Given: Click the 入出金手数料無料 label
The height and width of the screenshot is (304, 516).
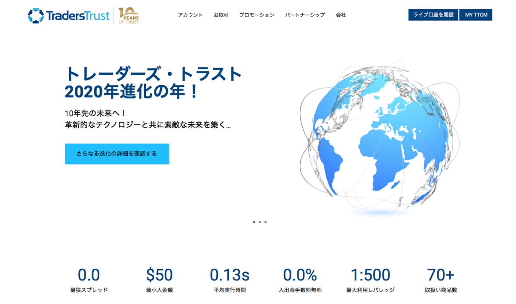Looking at the screenshot, I should click(300, 290).
